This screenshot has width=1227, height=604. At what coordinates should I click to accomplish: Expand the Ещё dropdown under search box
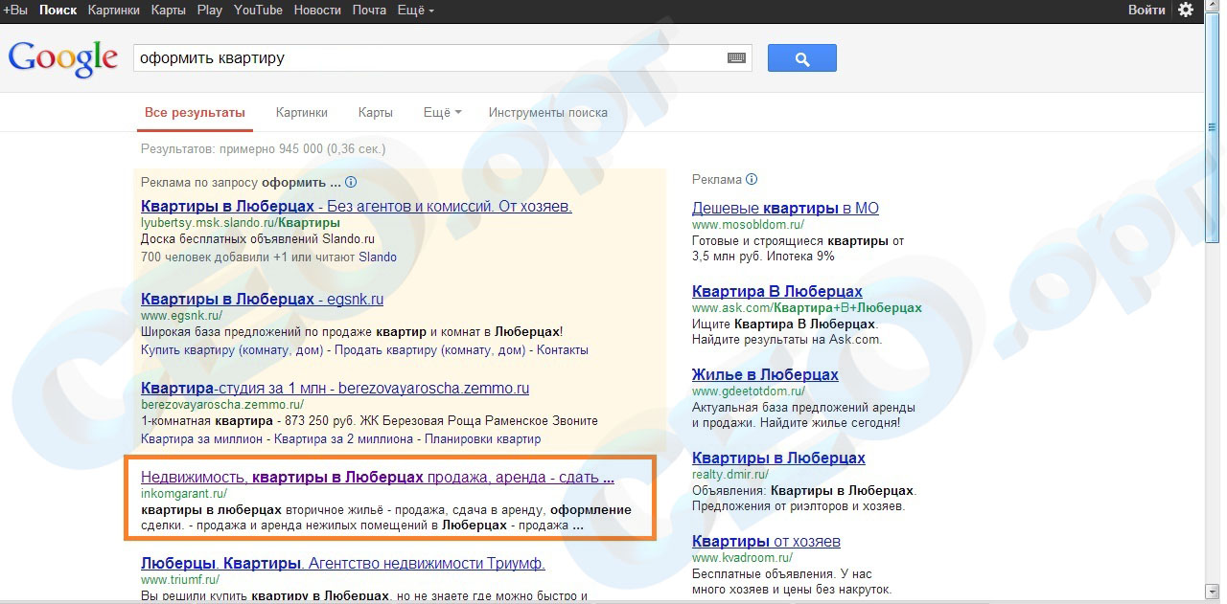[442, 112]
